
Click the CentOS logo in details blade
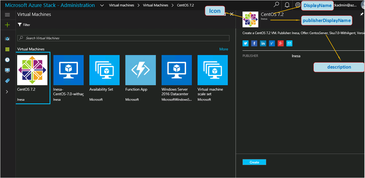250,19
